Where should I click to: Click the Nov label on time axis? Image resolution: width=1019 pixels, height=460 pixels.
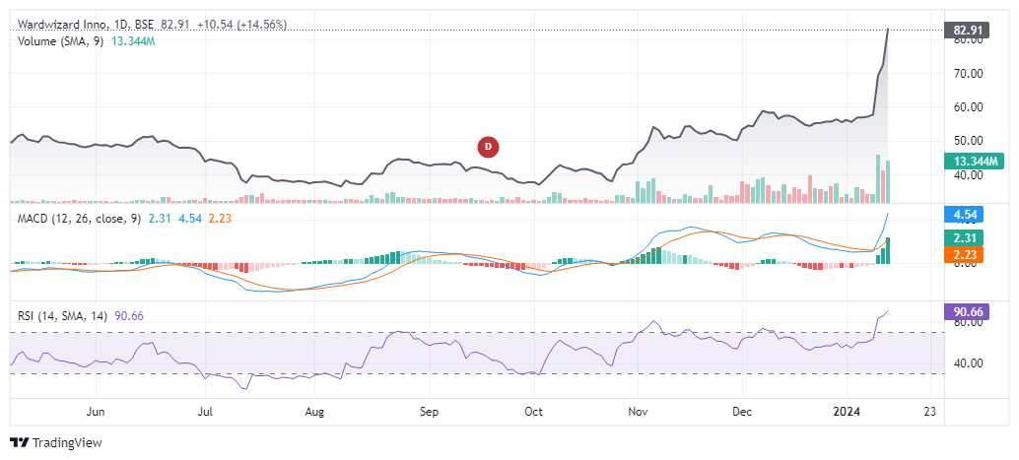click(x=639, y=412)
